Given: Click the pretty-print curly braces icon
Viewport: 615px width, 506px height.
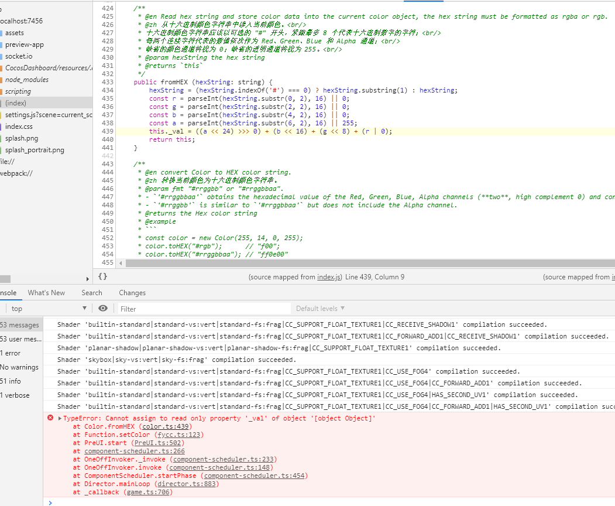Looking at the screenshot, I should [x=102, y=277].
